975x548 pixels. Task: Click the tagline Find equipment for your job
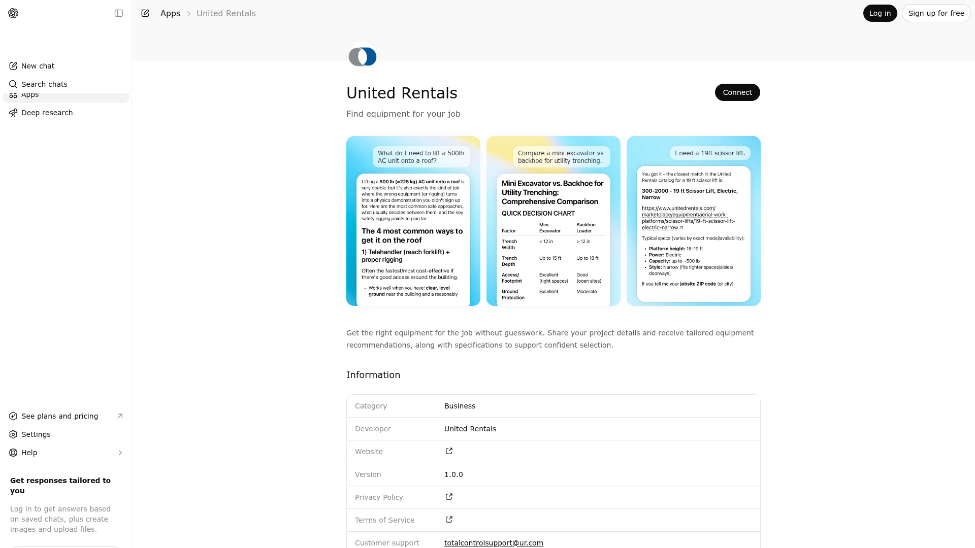(x=403, y=114)
